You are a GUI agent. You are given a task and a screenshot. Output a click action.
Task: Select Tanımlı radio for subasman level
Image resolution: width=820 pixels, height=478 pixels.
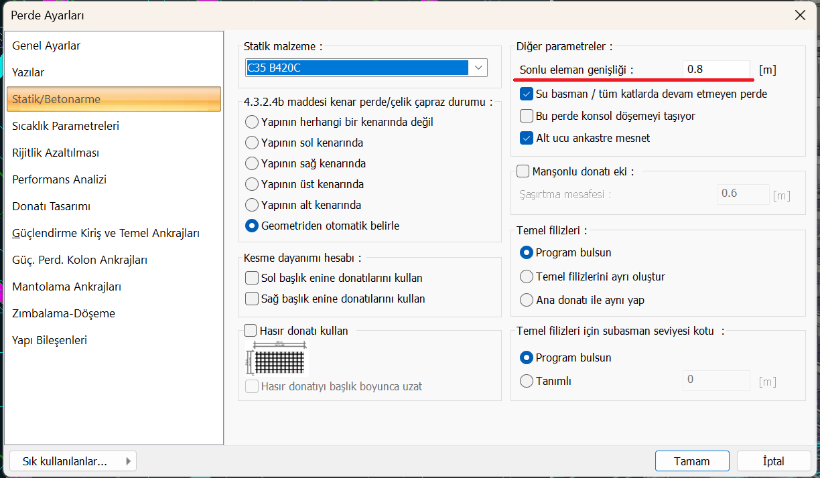[527, 381]
